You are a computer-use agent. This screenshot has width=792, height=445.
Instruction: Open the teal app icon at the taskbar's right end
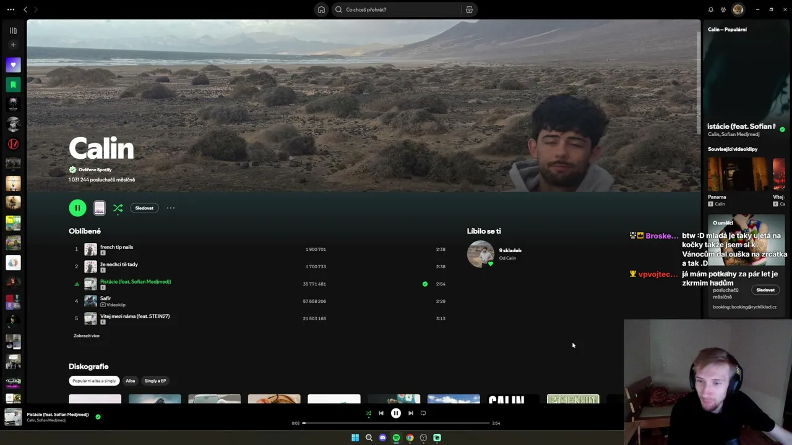point(437,438)
